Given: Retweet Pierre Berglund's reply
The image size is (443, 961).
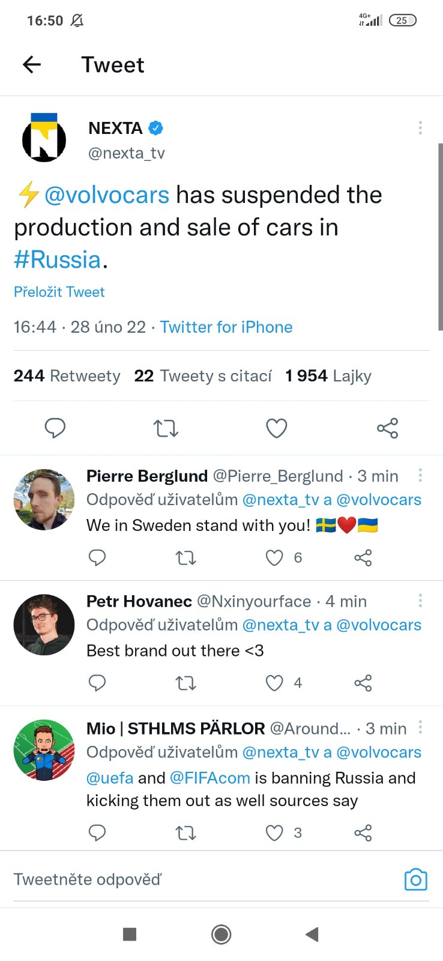Looking at the screenshot, I should (x=185, y=558).
